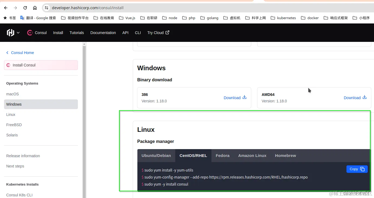
Task: Click 'Version: 1.18.0' under 386
Action: pos(154,101)
